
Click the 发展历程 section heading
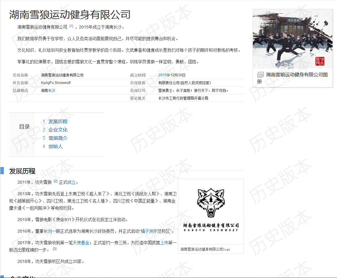pyautogui.click(x=22, y=171)
